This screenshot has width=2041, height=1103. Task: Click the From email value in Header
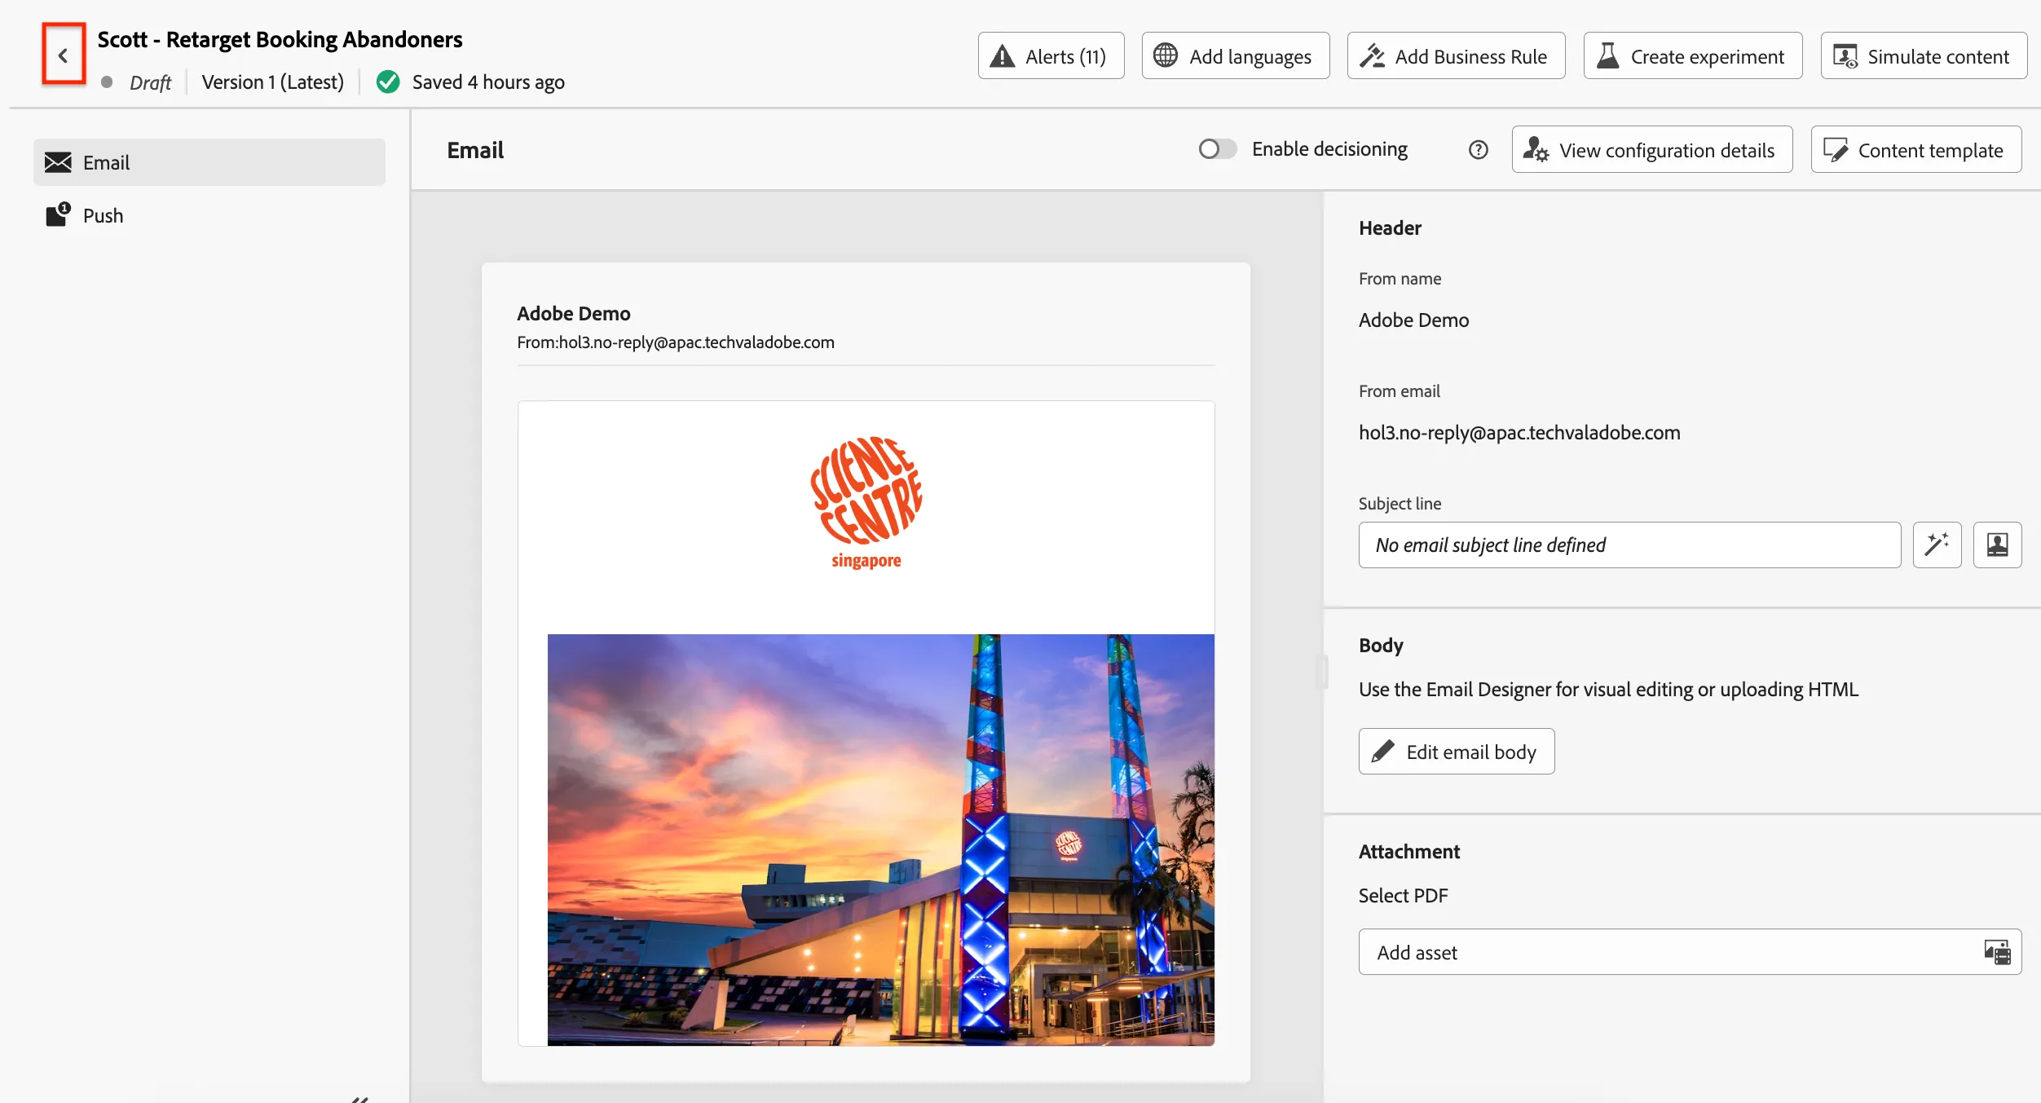point(1519,432)
